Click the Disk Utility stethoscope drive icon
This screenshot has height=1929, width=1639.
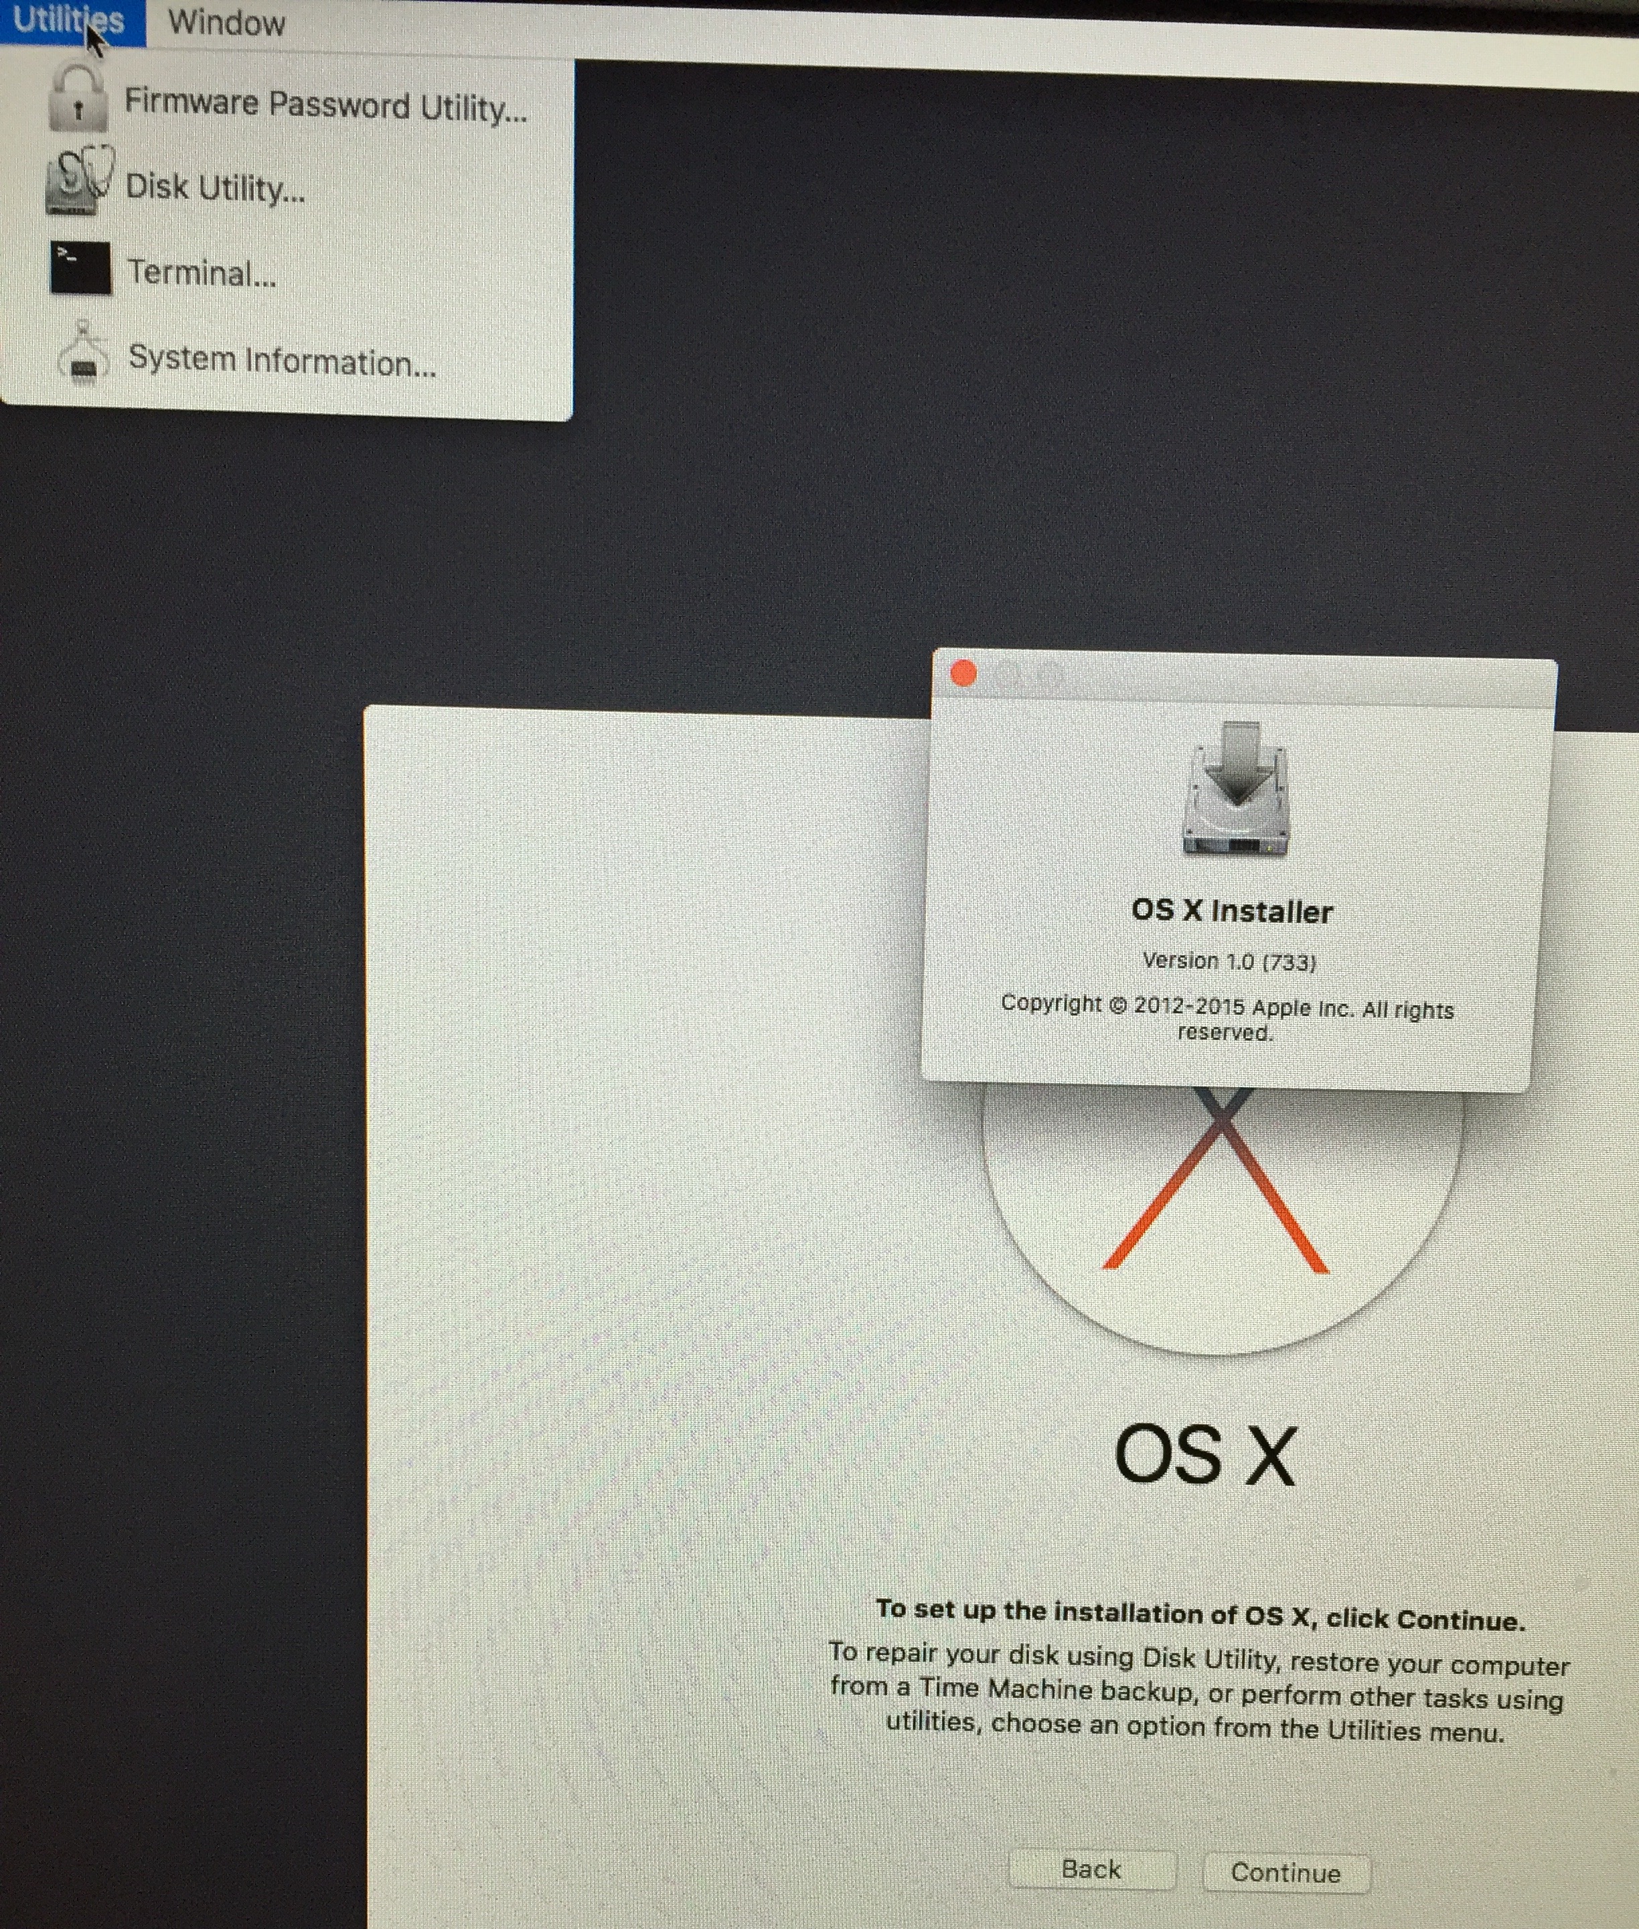(x=79, y=180)
